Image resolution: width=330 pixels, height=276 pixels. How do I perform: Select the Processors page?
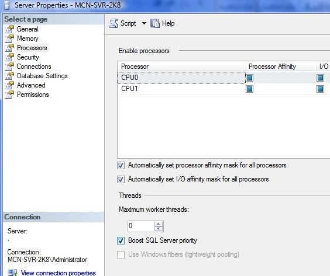pos(32,48)
